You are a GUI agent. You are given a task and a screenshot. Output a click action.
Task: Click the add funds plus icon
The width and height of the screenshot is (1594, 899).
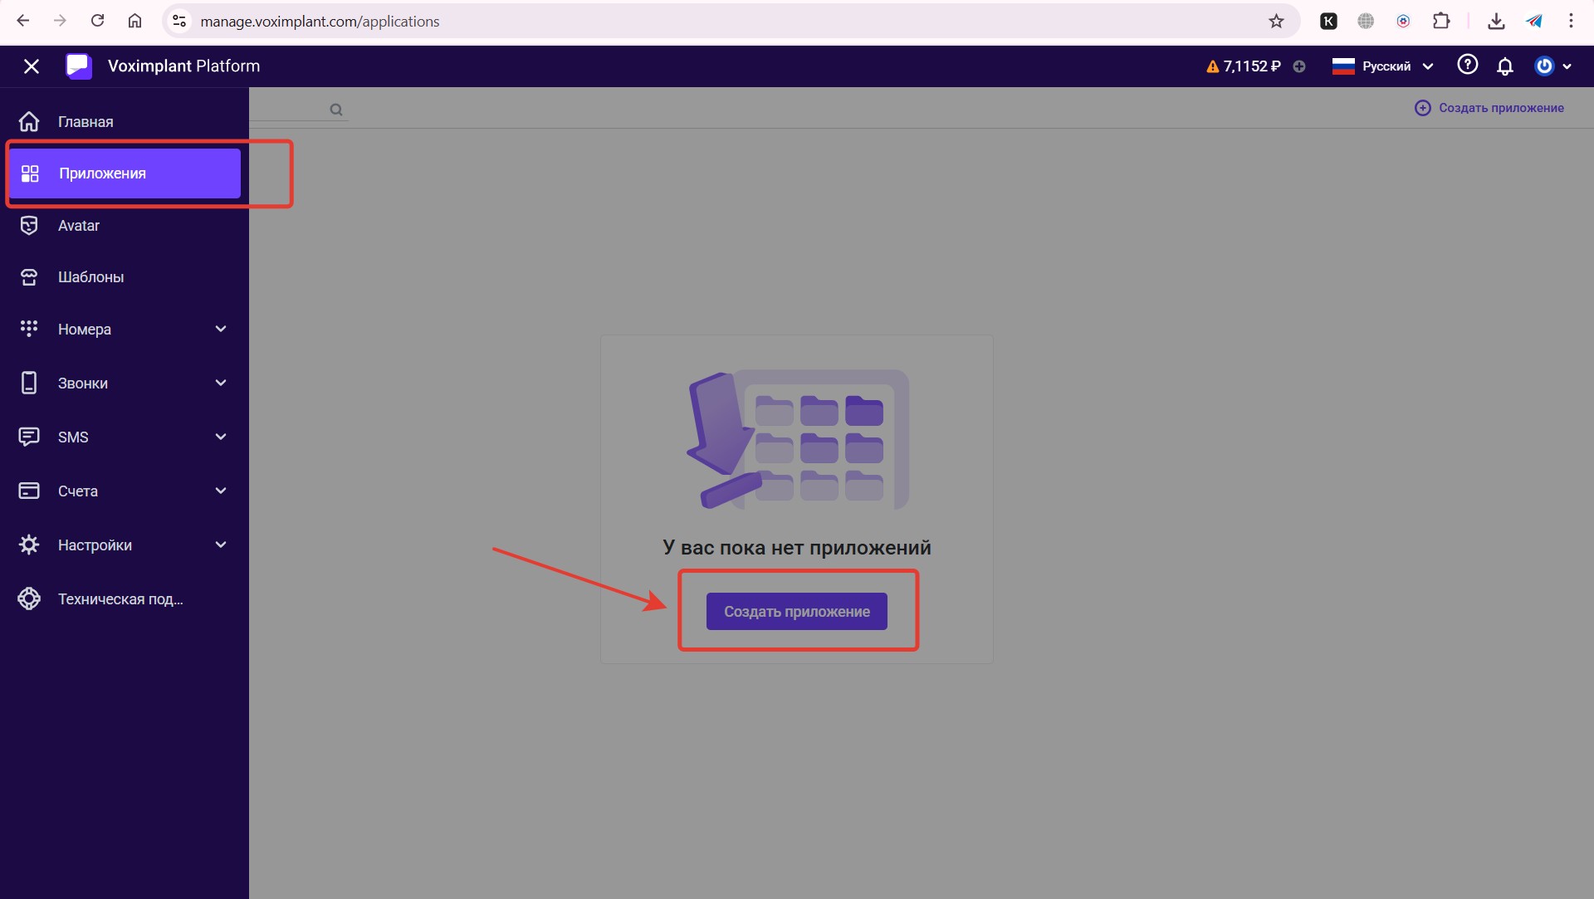pyautogui.click(x=1299, y=66)
